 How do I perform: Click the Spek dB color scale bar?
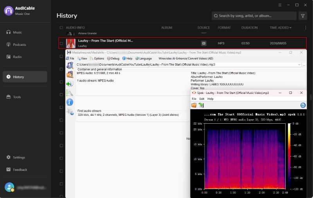pyautogui.click(x=289, y=156)
